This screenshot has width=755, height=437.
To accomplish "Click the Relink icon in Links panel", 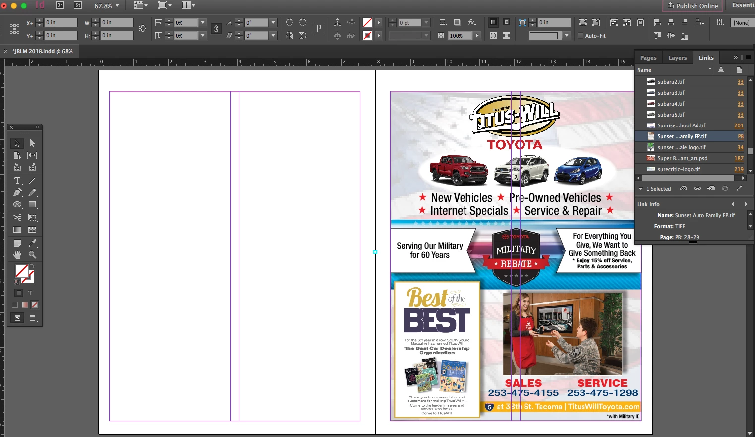I will pos(697,188).
